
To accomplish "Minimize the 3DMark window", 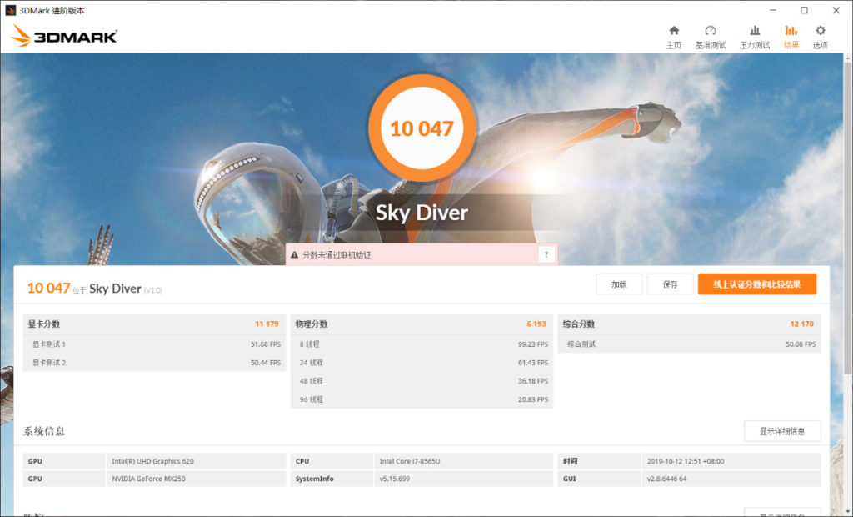I will point(772,10).
